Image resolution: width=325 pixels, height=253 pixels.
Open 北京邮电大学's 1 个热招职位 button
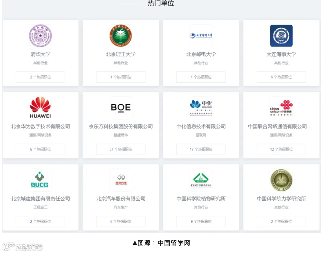[x=201, y=77]
